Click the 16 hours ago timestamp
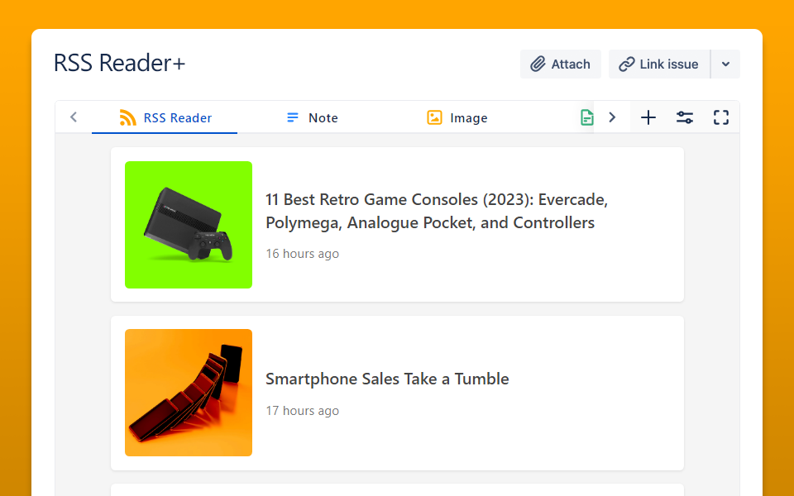Image resolution: width=794 pixels, height=496 pixels. [x=303, y=254]
